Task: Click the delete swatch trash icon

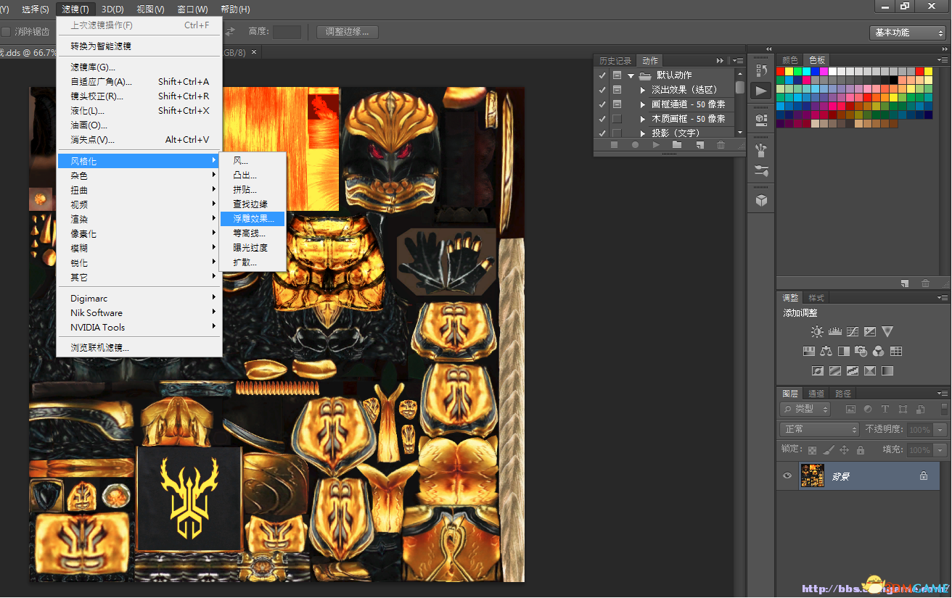Action: [x=925, y=283]
